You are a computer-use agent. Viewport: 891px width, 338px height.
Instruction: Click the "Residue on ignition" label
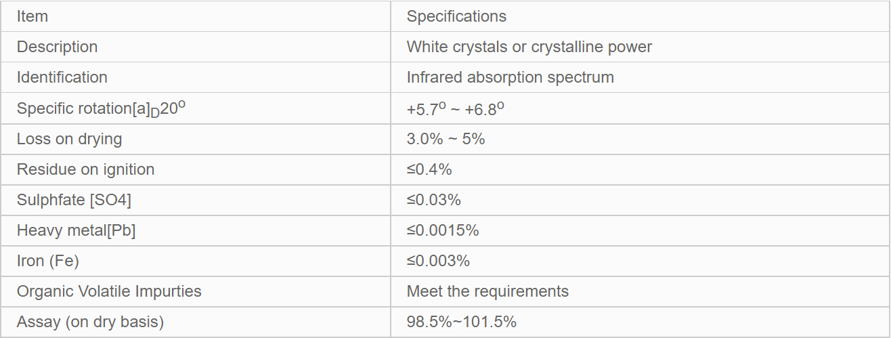[x=85, y=169]
